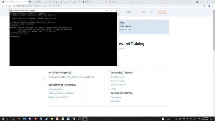Open the Windows installation link

click(x=75, y=77)
